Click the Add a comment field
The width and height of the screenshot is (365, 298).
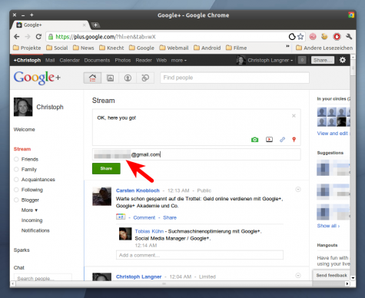[200, 255]
